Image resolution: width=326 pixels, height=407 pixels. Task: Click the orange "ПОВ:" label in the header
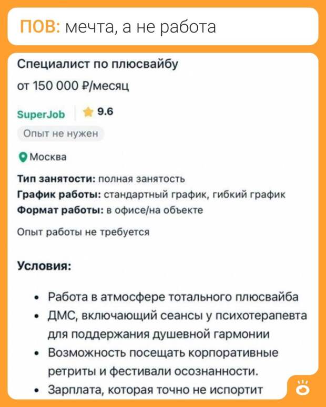40,26
